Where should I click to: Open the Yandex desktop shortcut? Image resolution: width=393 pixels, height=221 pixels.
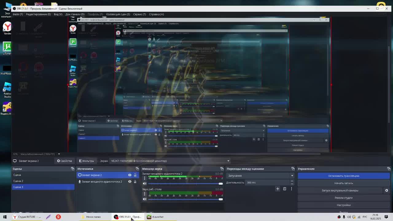click(x=7, y=28)
